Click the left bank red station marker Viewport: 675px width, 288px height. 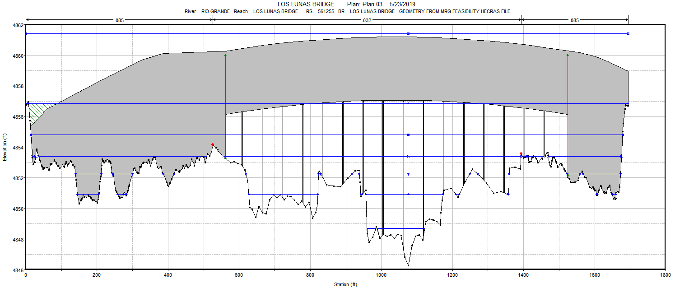[x=213, y=144]
